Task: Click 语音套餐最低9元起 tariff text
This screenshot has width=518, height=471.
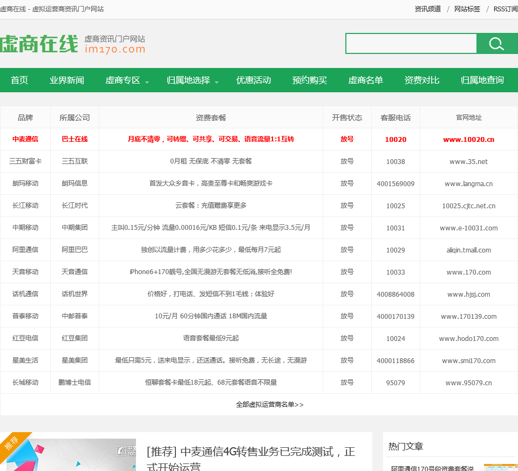Action: click(211, 338)
